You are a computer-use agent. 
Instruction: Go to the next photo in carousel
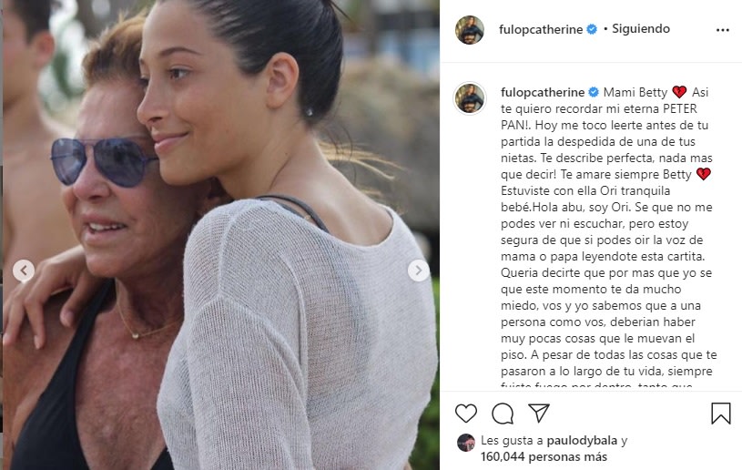418,271
